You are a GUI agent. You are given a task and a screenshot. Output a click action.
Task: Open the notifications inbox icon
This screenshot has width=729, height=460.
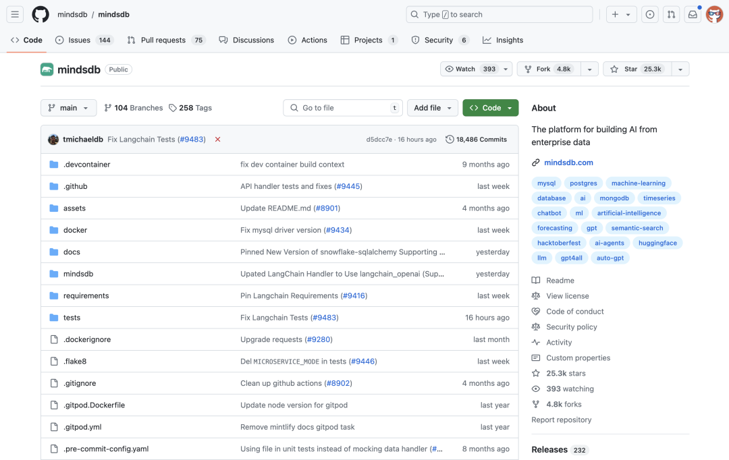click(x=692, y=14)
